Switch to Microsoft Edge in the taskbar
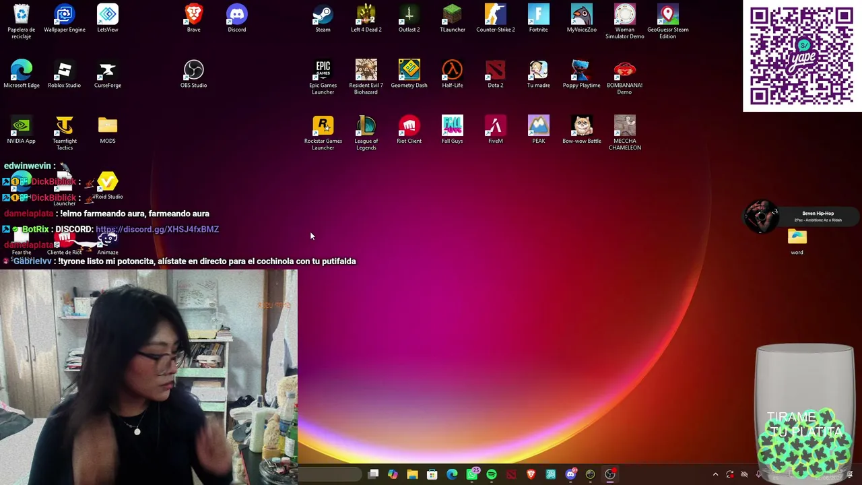The image size is (862, 485). (452, 474)
